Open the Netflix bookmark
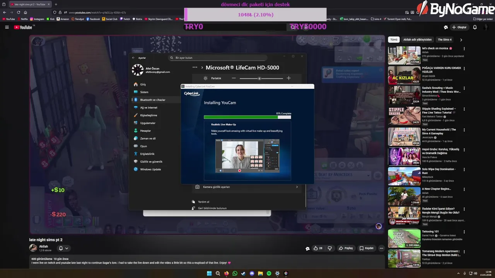Image resolution: width=495 pixels, height=278 pixels. point(22,19)
